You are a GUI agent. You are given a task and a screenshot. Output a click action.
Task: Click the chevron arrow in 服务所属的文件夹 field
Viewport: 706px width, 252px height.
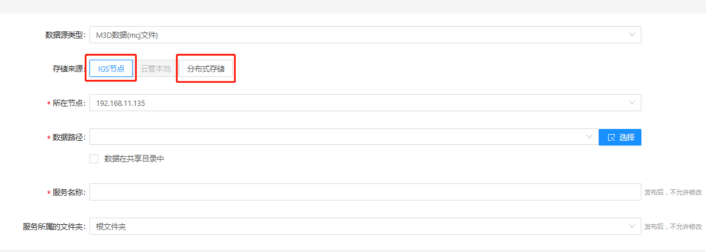click(632, 227)
